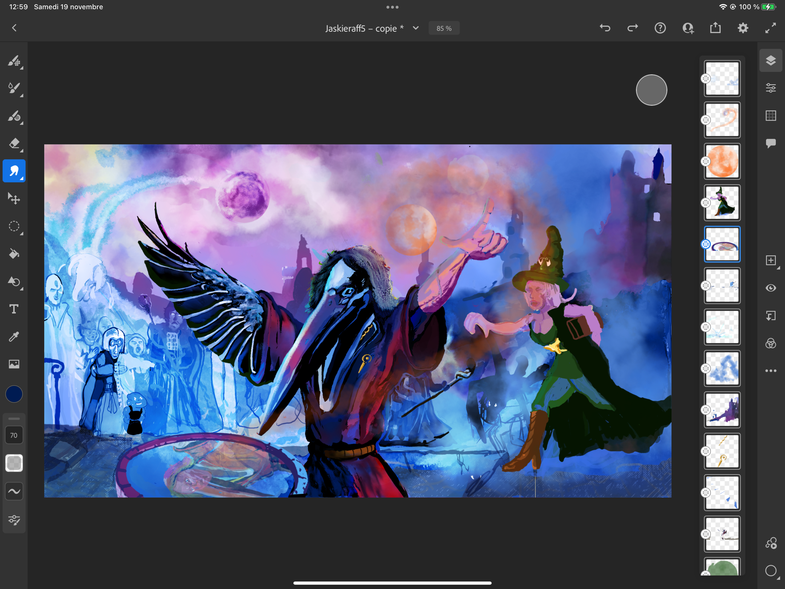Toggle the Layers panel view
The height and width of the screenshot is (589, 785).
point(771,60)
